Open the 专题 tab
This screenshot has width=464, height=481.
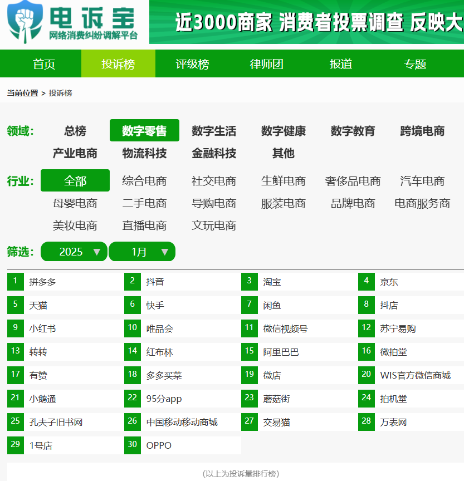coord(415,64)
